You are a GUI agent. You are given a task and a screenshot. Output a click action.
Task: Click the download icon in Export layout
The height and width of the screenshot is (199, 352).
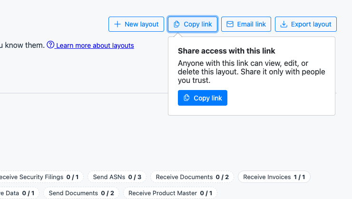point(284,24)
